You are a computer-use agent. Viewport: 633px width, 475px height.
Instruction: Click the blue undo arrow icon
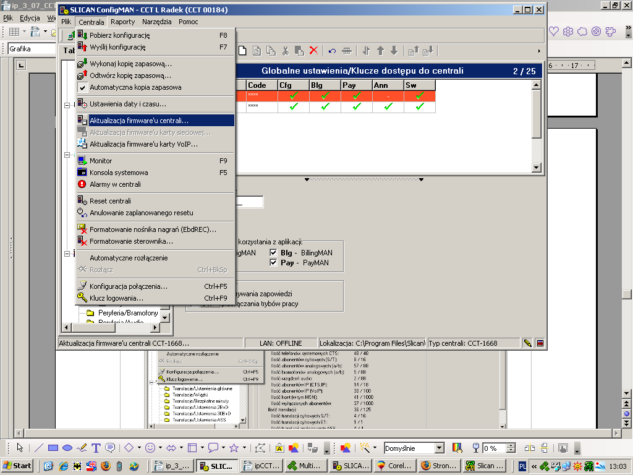pos(332,51)
